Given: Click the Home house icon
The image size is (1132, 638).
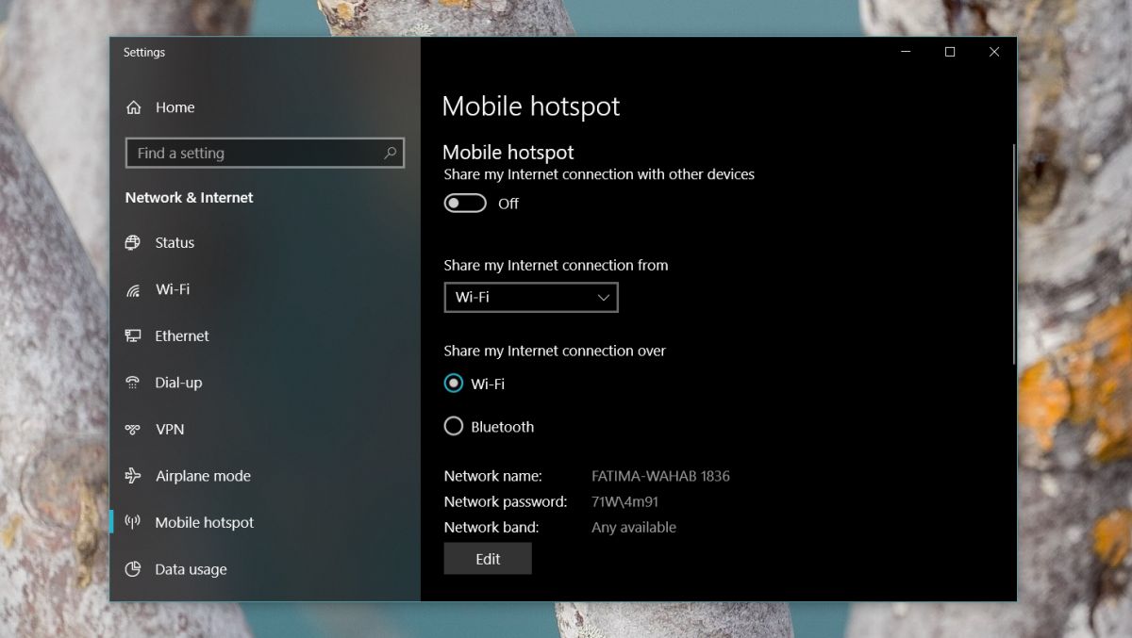Looking at the screenshot, I should pos(133,107).
